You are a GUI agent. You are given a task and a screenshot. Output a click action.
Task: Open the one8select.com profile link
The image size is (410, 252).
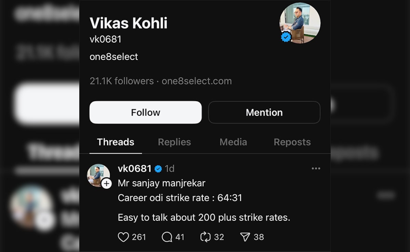click(x=196, y=81)
